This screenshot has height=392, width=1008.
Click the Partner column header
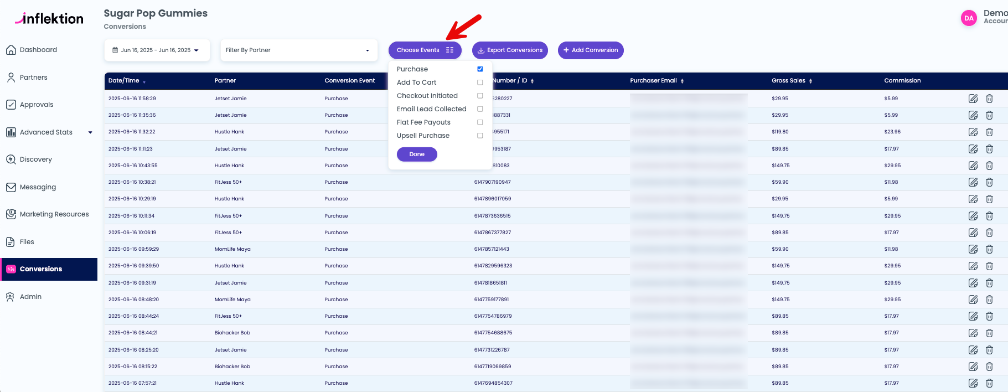click(x=225, y=81)
